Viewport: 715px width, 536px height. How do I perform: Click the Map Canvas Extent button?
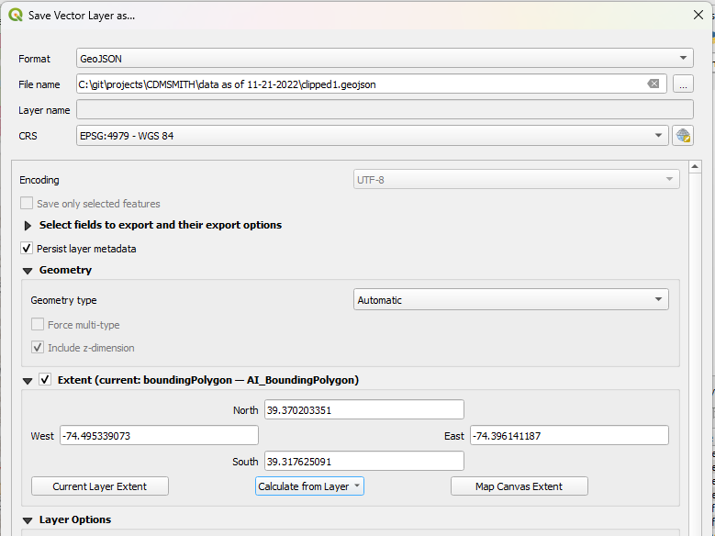click(519, 486)
